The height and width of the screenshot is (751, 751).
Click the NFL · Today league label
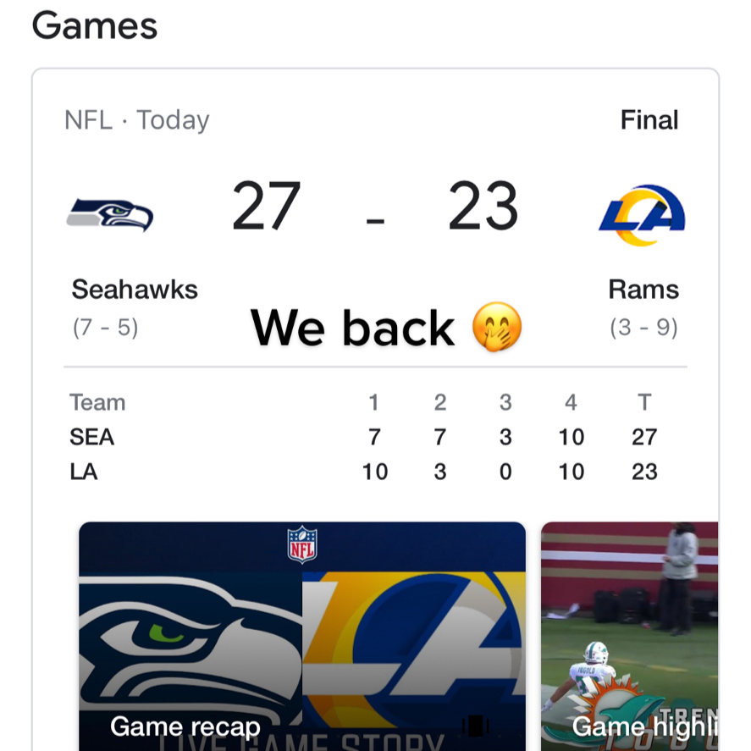tap(137, 120)
